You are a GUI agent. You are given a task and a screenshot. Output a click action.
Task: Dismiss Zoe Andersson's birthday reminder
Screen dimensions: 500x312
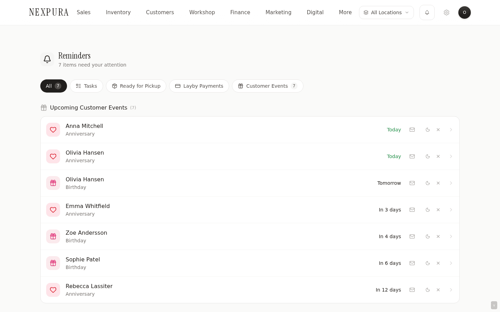tap(438, 236)
